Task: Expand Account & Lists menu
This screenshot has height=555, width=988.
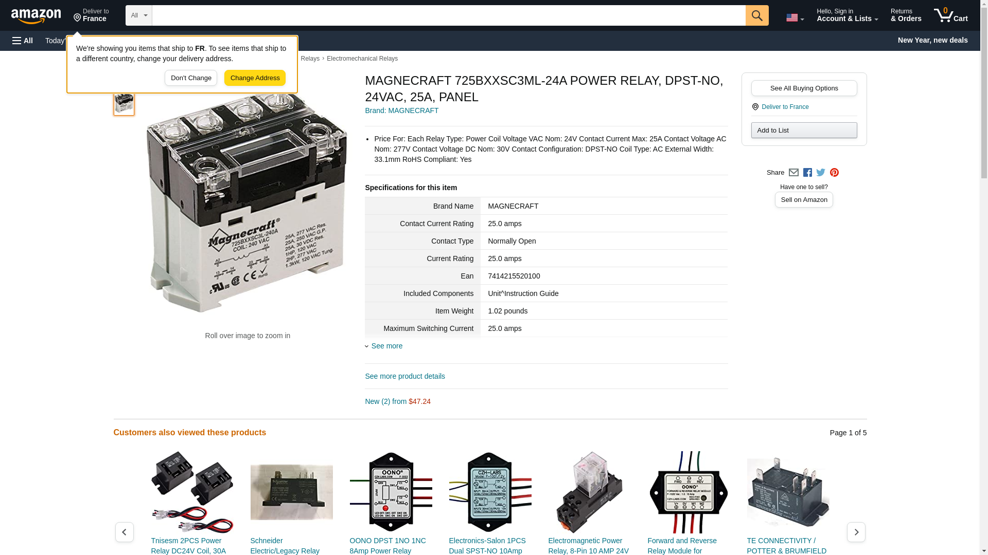Action: click(x=847, y=15)
